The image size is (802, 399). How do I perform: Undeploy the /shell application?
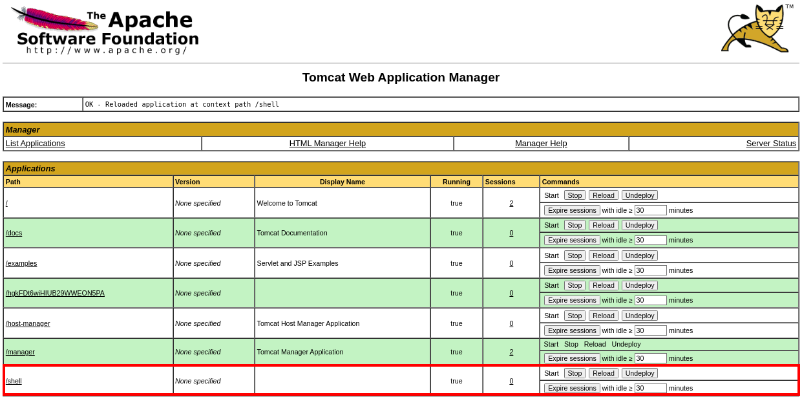coord(640,373)
